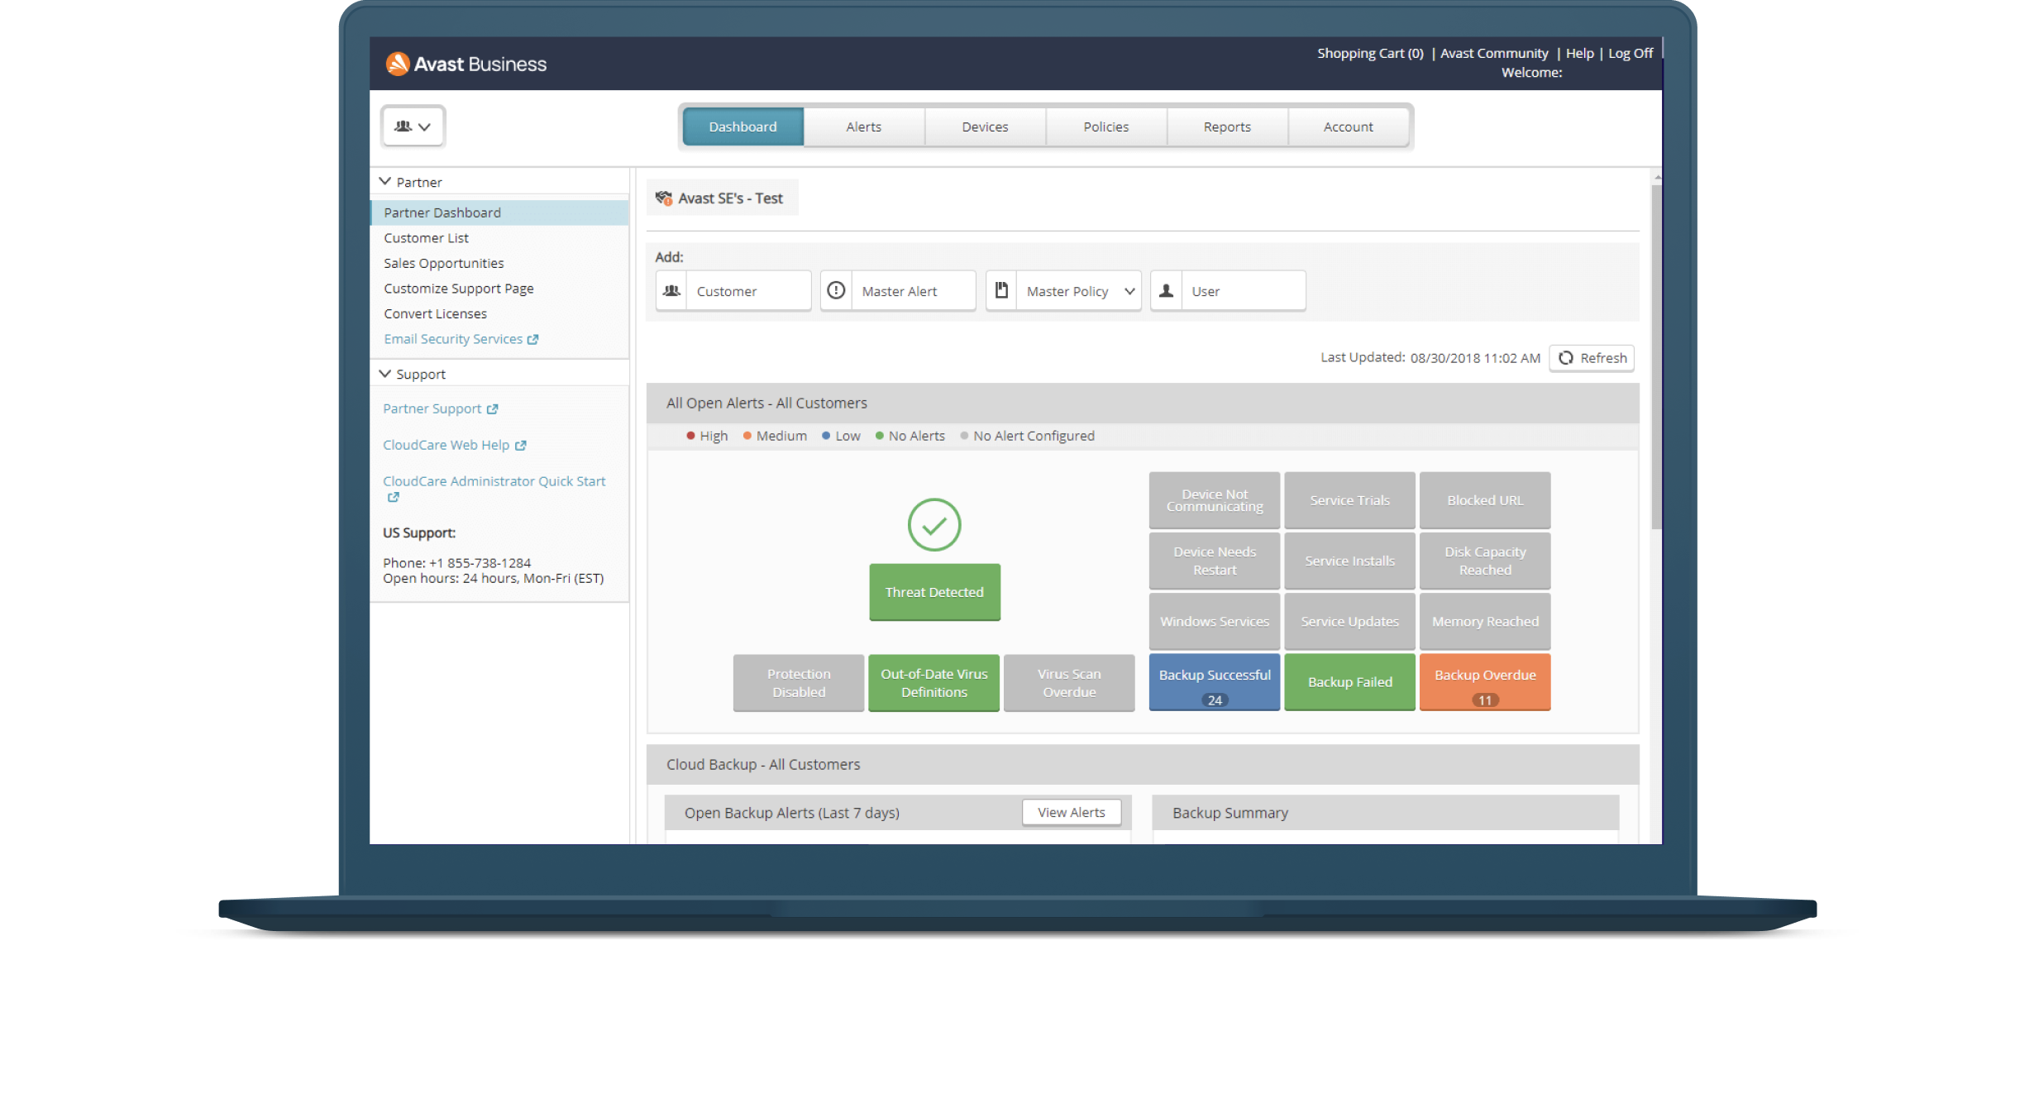Click the refresh circular arrow icon
Image resolution: width=2034 pixels, height=1108 pixels.
coord(1565,358)
